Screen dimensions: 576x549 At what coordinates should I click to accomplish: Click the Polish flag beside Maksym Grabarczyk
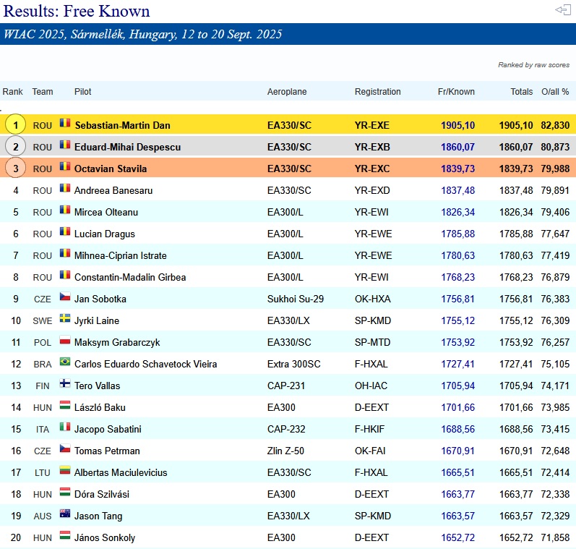[x=65, y=340]
